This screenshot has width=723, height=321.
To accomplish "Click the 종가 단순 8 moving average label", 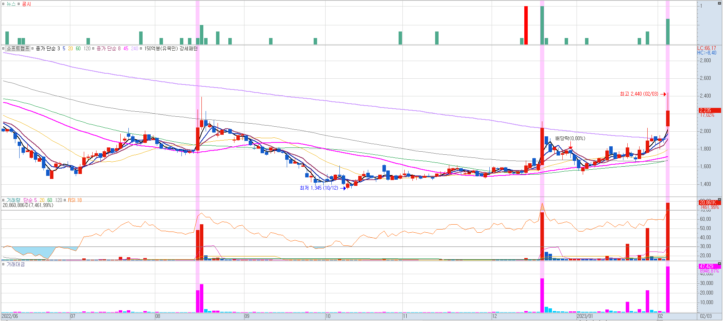I will [108, 48].
